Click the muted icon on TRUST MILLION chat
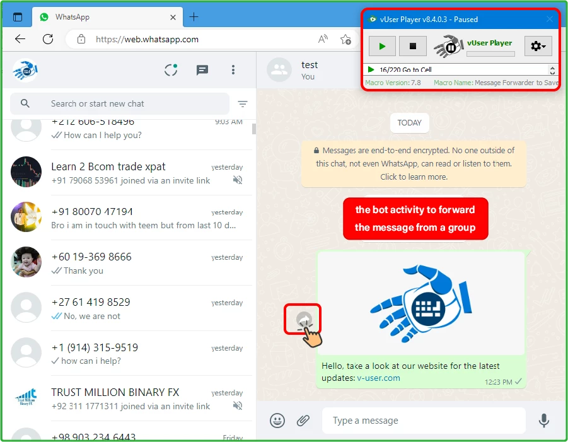This screenshot has width=568, height=442. (x=238, y=406)
